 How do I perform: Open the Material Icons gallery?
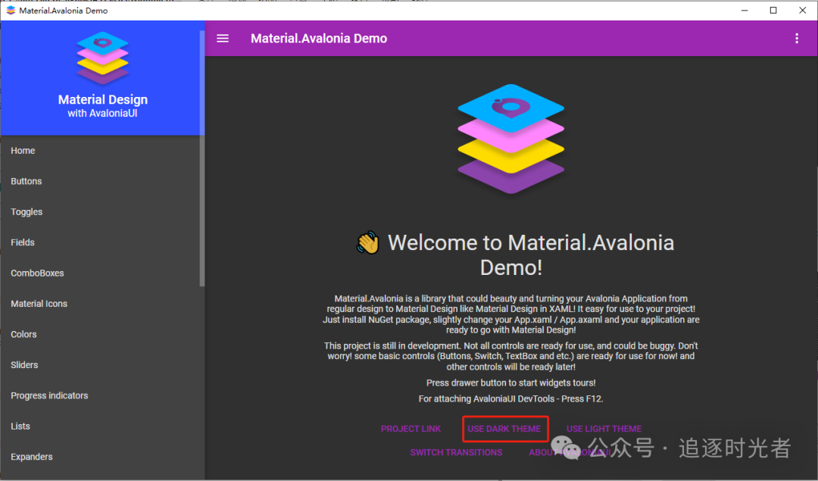[39, 303]
